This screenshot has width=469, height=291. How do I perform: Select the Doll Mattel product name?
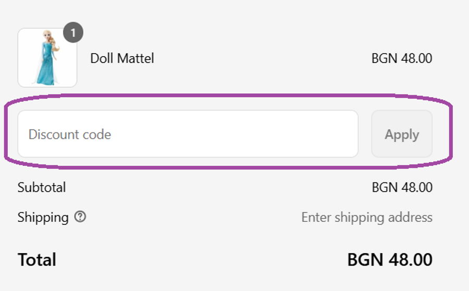(x=122, y=58)
